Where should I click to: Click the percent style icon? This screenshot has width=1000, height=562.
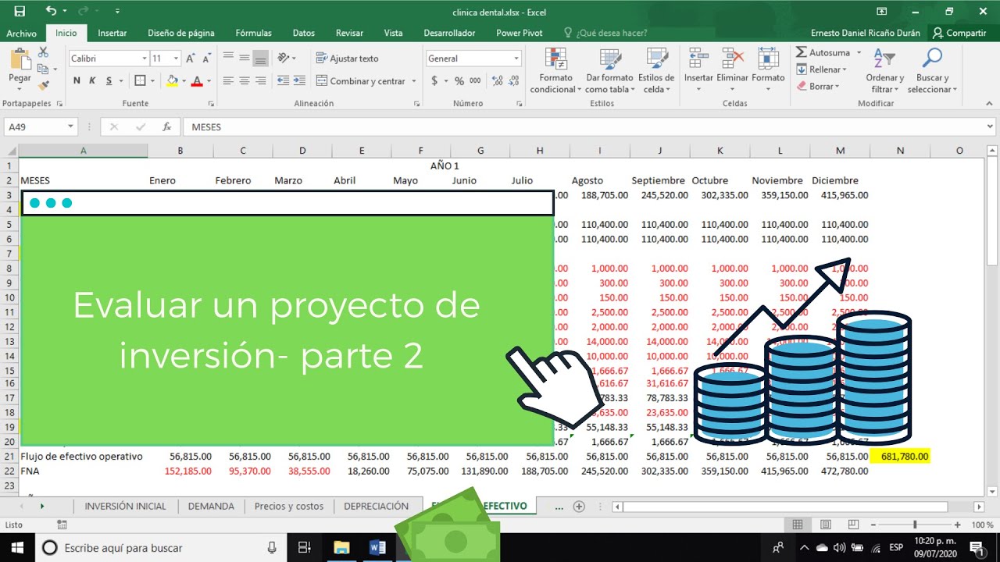coord(459,80)
